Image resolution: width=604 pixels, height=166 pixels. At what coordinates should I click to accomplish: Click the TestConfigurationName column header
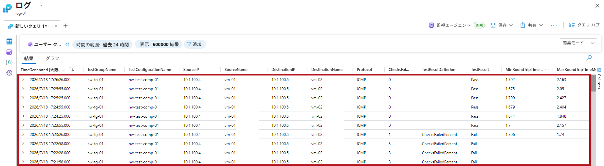pyautogui.click(x=150, y=70)
